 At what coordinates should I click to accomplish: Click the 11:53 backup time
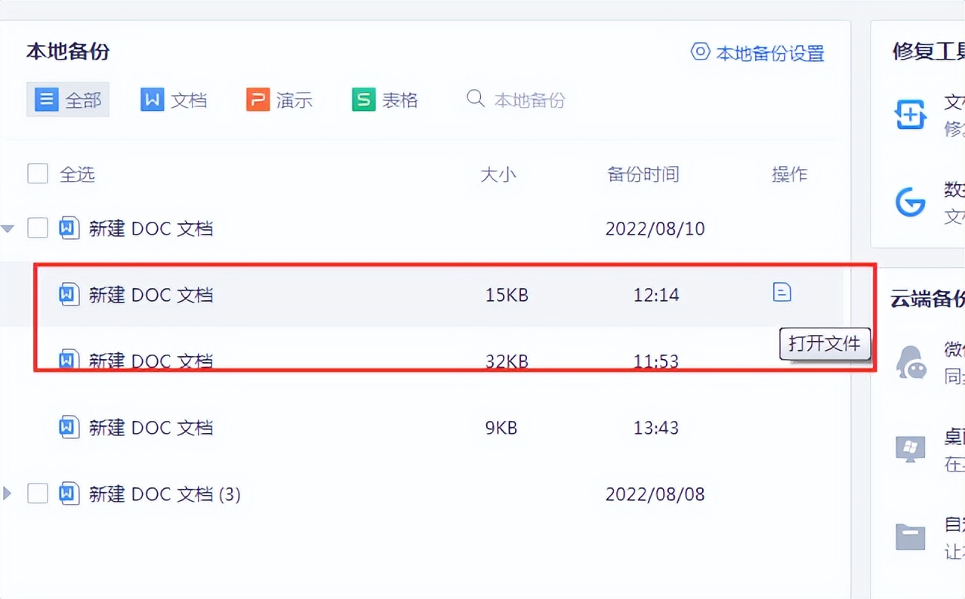(x=656, y=361)
